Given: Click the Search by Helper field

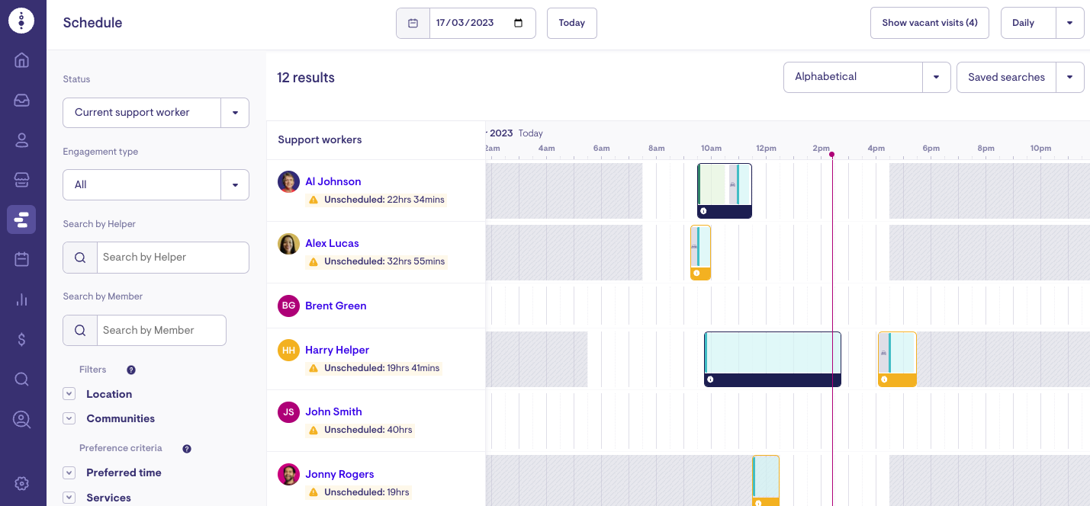Looking at the screenshot, I should coord(172,258).
